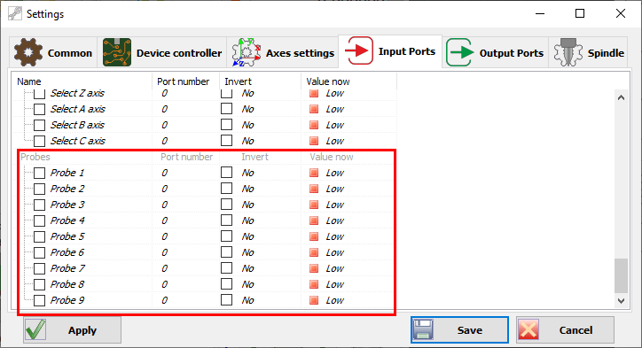The image size is (642, 348).
Task: Click the scroll down arrow of the list
Action: [621, 300]
